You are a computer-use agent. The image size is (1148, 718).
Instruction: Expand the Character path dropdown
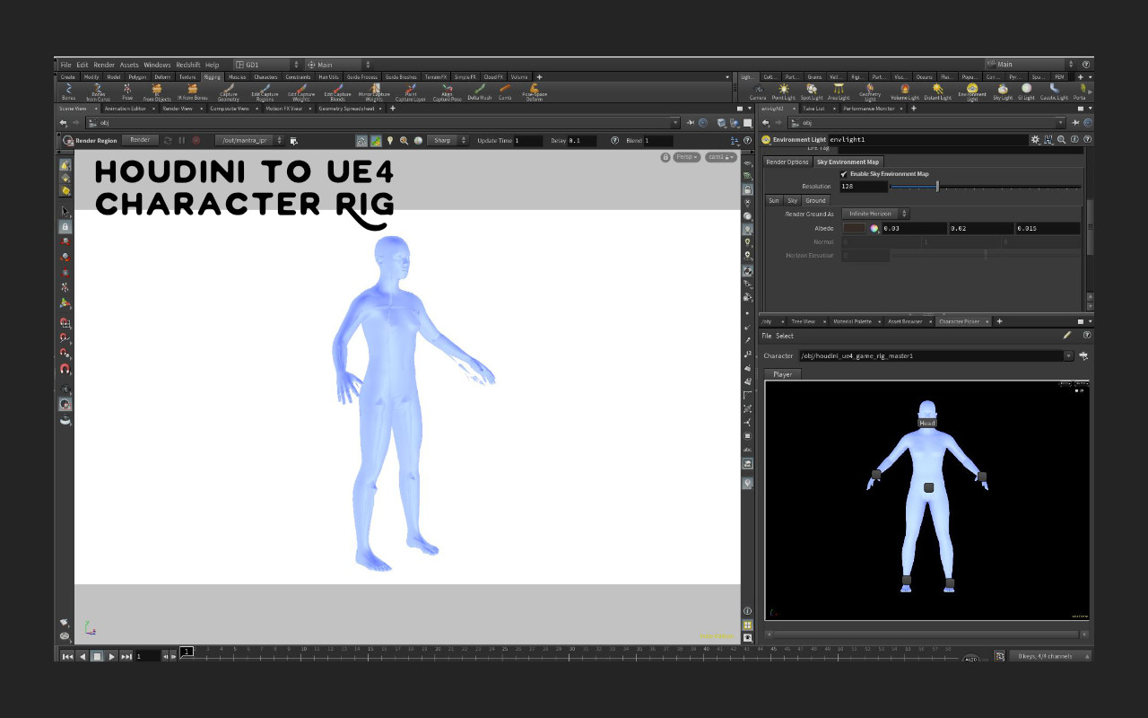[1068, 356]
